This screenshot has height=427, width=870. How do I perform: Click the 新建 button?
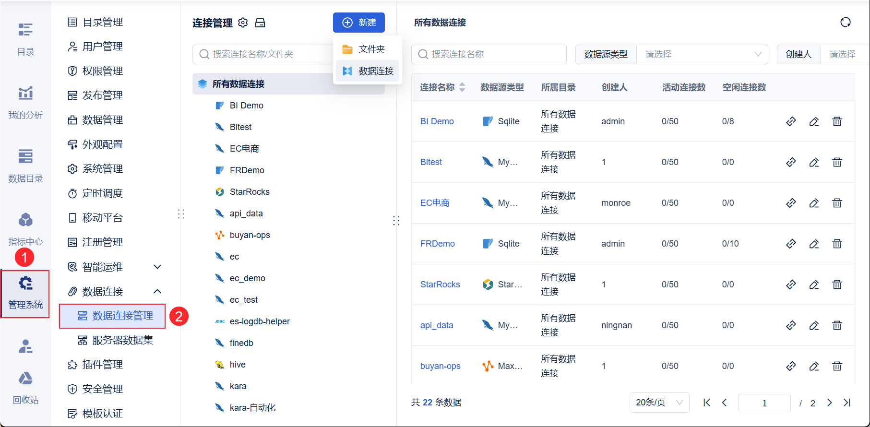(358, 23)
